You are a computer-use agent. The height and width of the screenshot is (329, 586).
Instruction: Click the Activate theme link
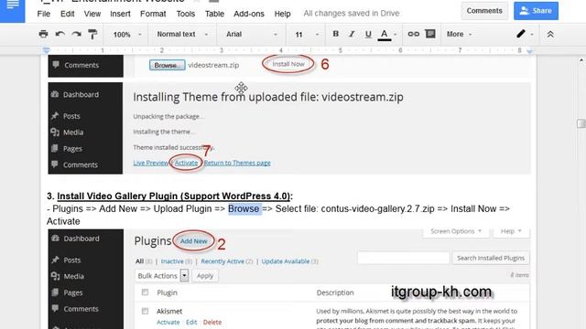pyautogui.click(x=186, y=163)
